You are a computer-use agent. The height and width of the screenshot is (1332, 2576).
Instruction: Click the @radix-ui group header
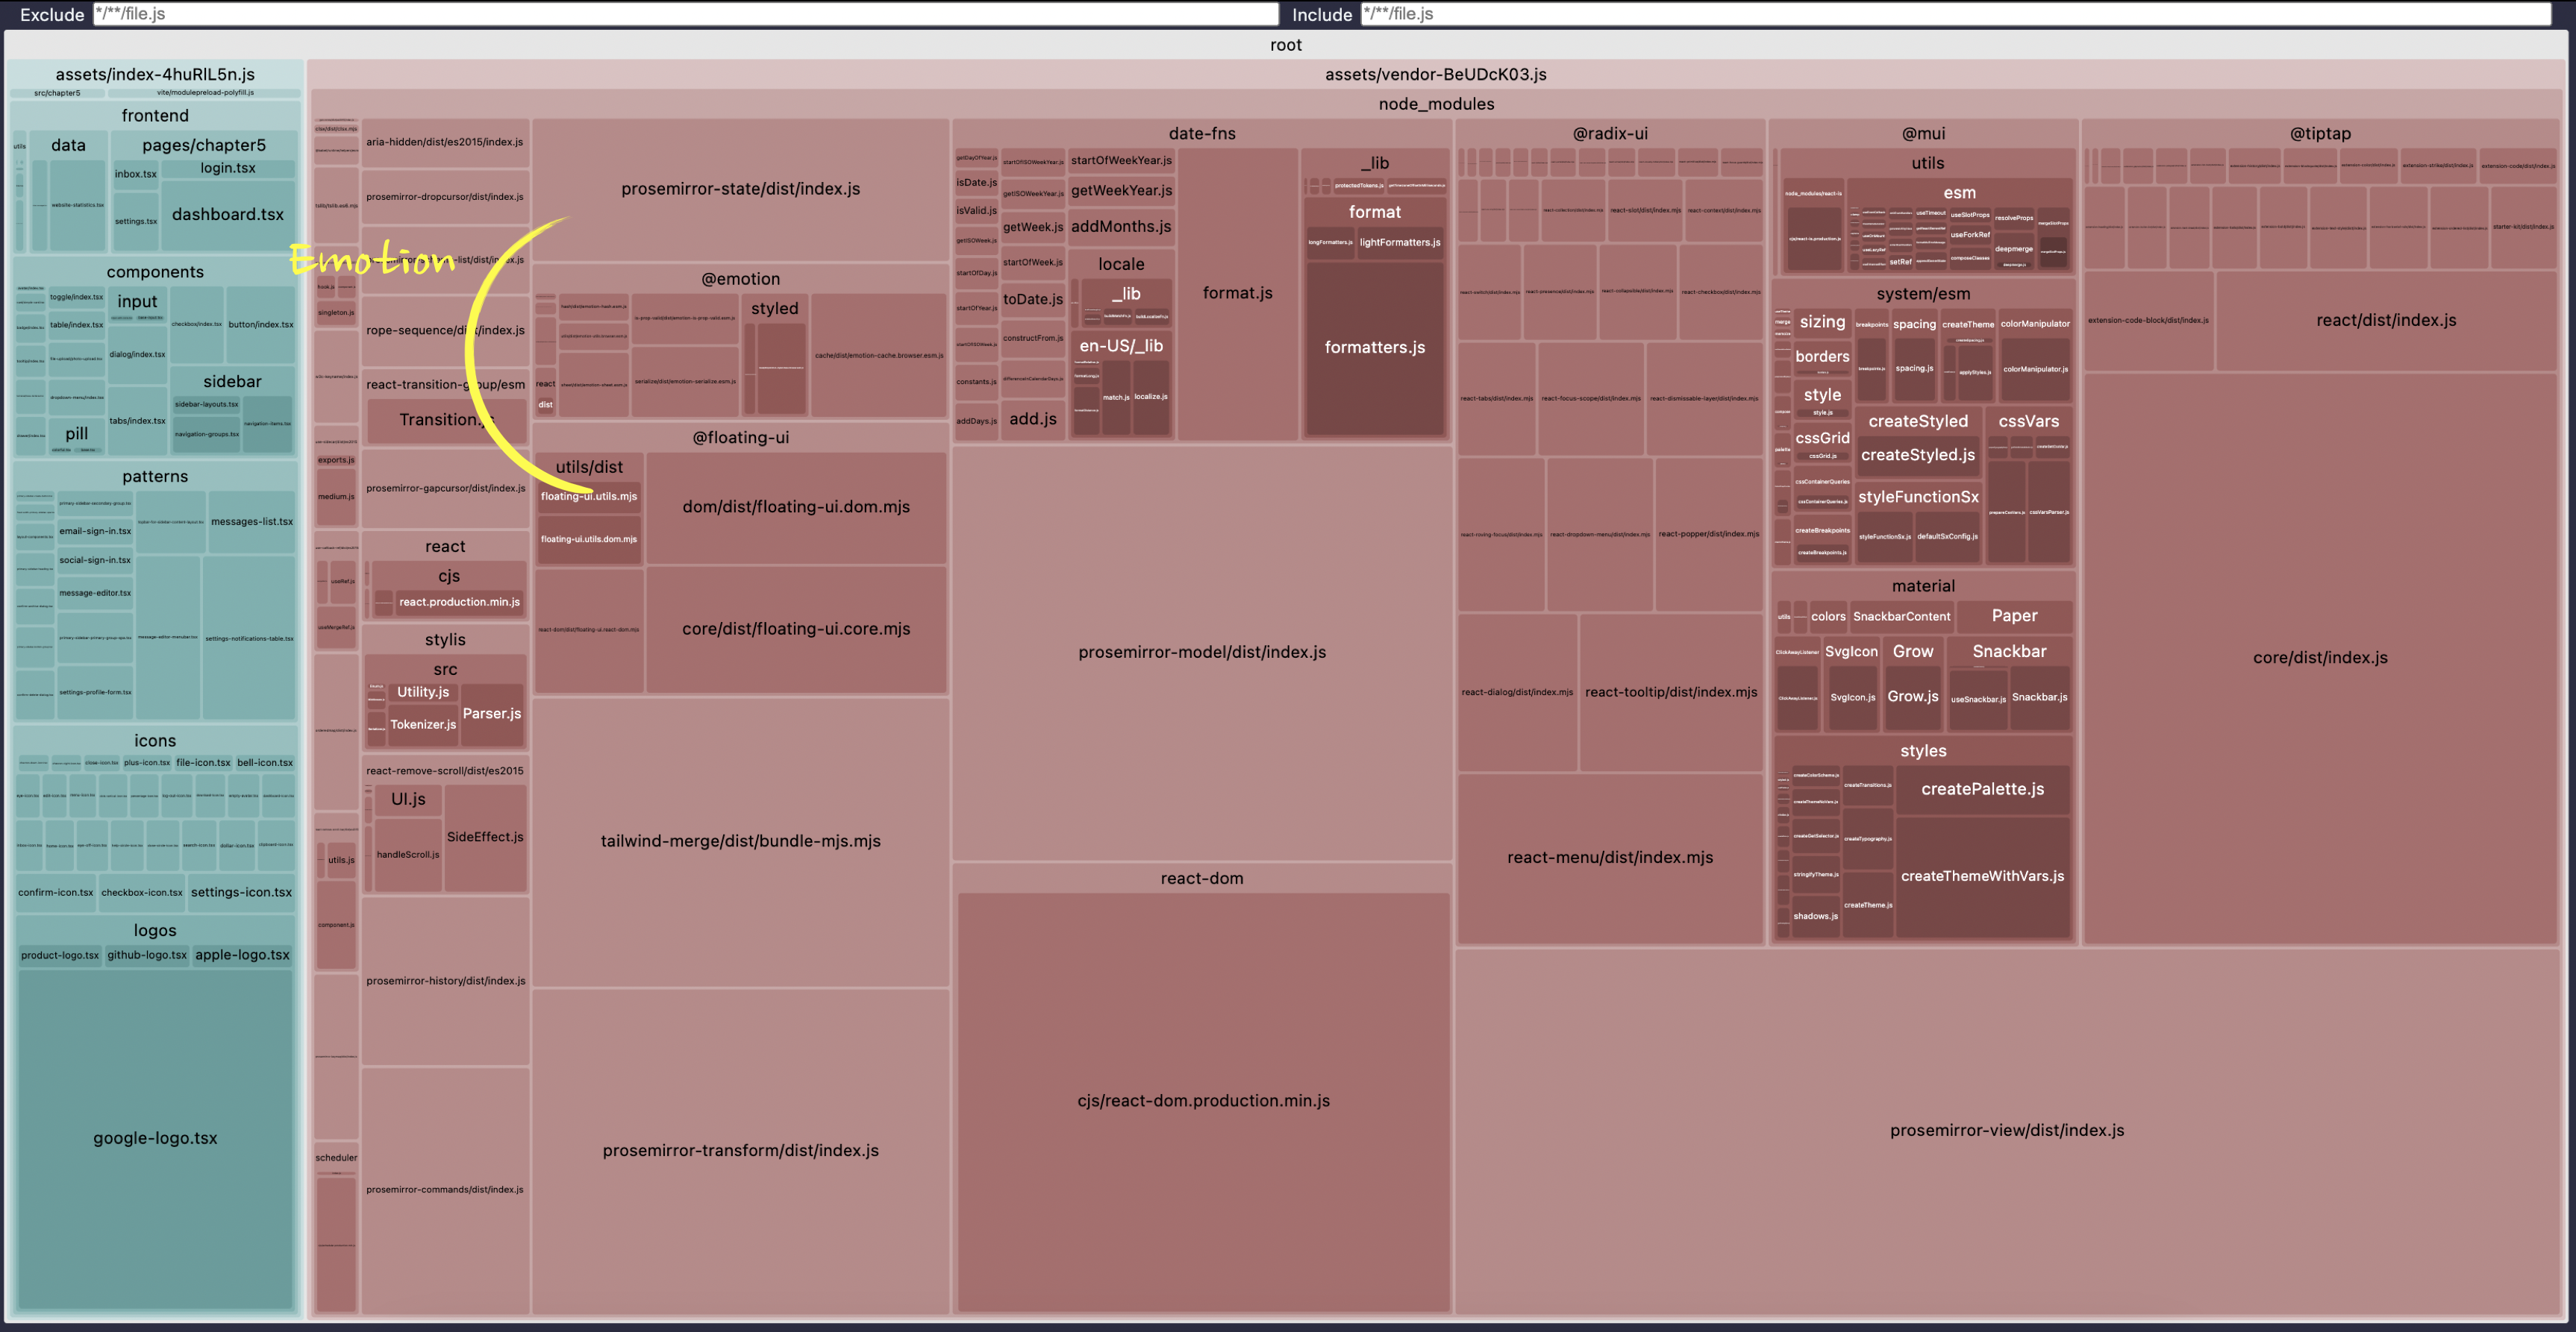pyautogui.click(x=1609, y=134)
